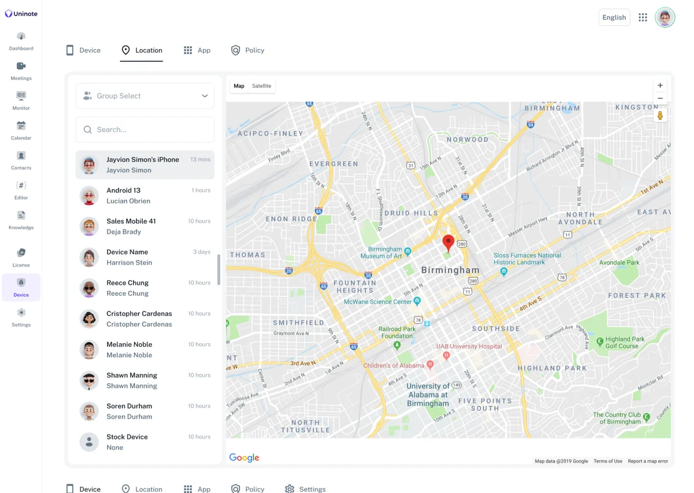Switch to the top Device tab
Image resolution: width=694 pixels, height=493 pixels.
click(83, 50)
